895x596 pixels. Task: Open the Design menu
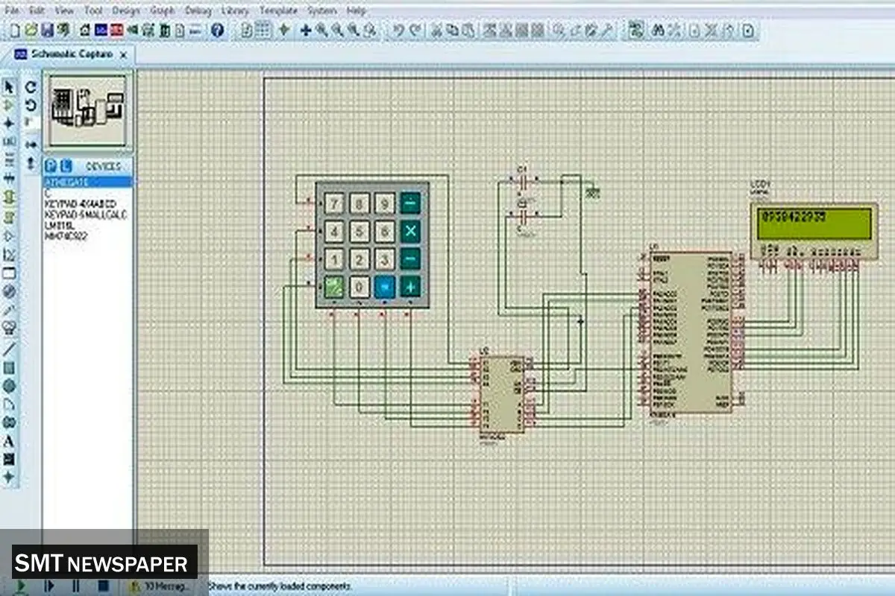pyautogui.click(x=126, y=11)
